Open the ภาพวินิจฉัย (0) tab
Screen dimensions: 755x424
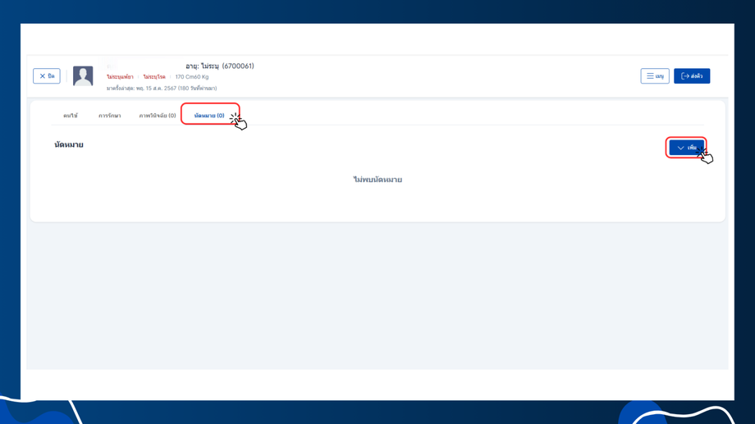158,116
